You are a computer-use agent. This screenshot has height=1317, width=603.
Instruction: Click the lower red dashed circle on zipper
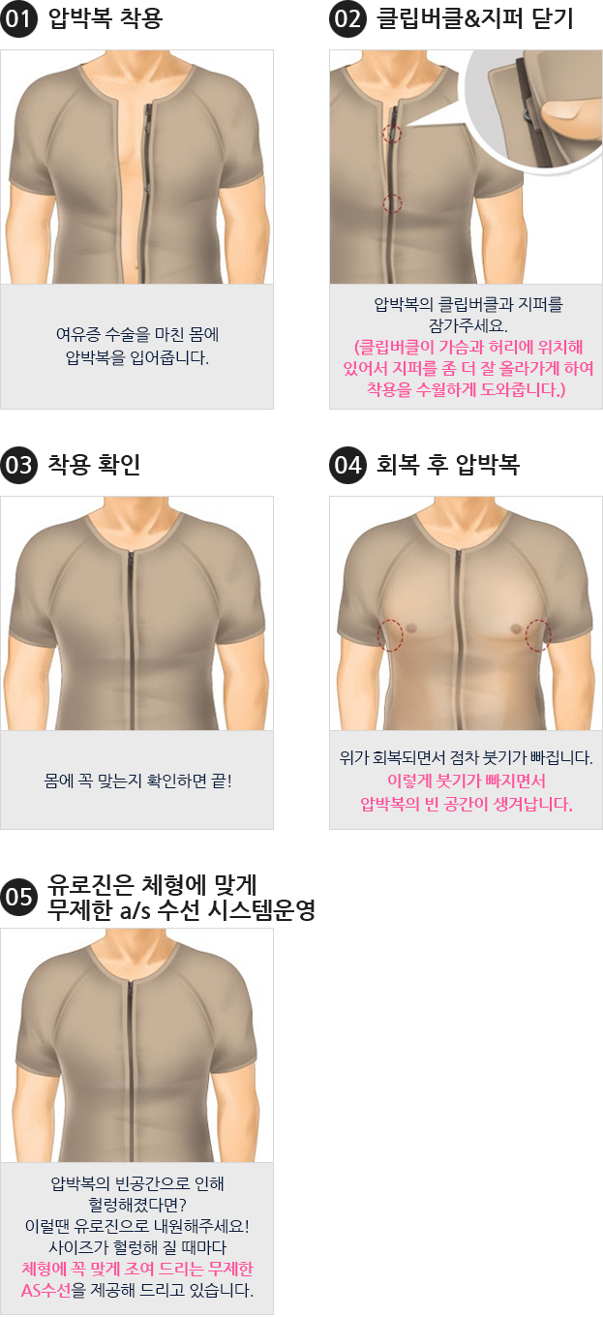pos(392,203)
